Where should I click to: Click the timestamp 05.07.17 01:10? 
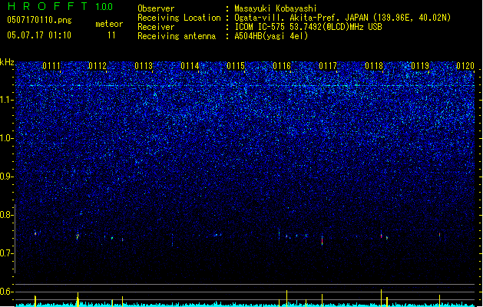[39, 35]
